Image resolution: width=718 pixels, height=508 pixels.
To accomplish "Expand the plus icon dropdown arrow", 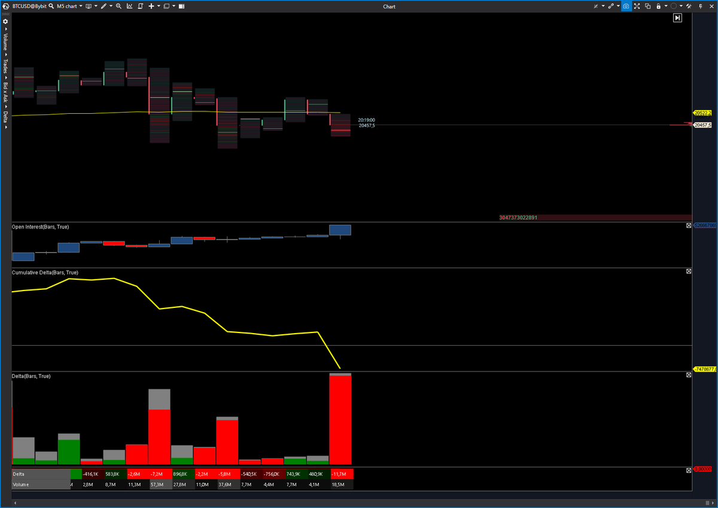I will tap(159, 6).
